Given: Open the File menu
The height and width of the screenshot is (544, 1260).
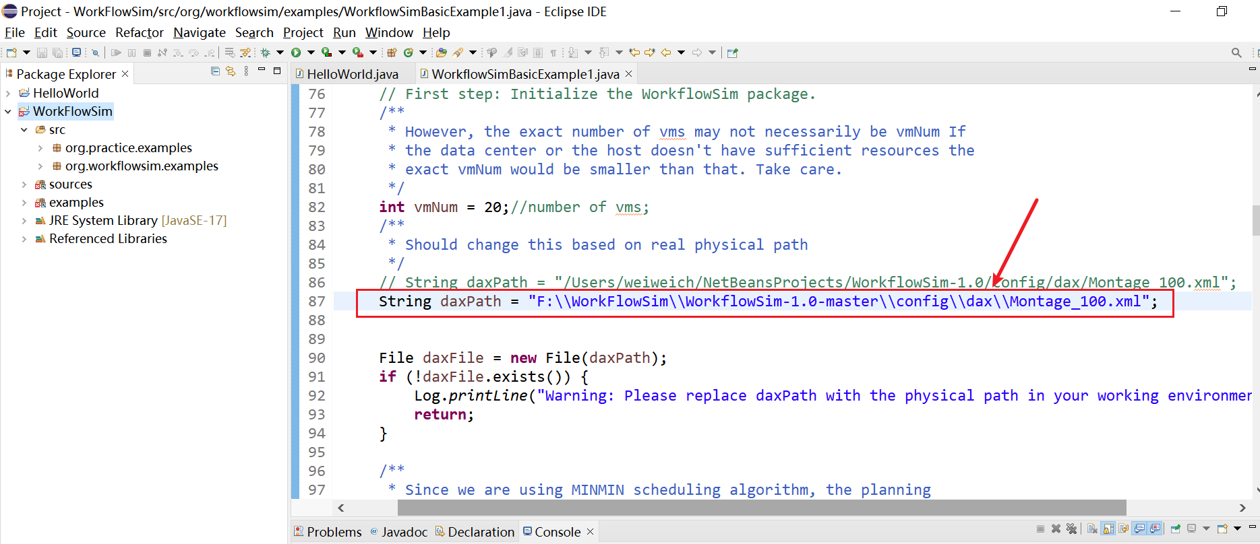Looking at the screenshot, I should pos(14,32).
